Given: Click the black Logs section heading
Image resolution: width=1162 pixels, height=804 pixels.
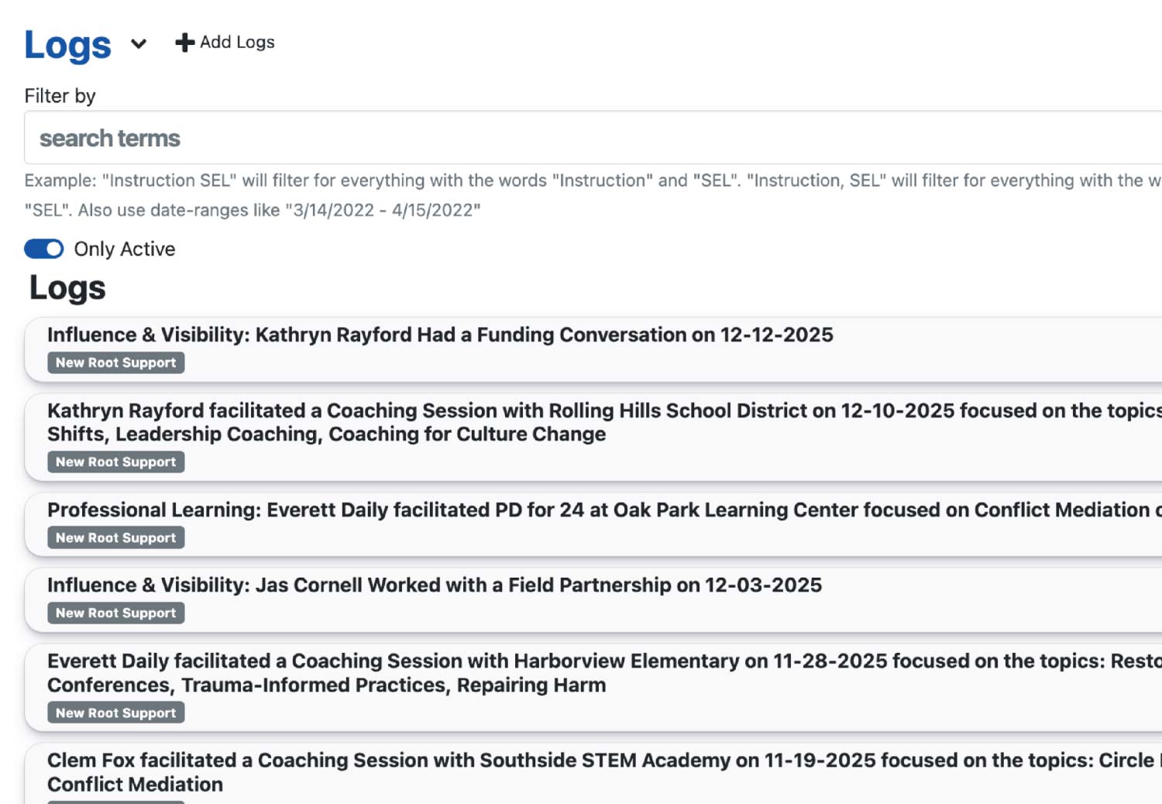Looking at the screenshot, I should click(67, 288).
